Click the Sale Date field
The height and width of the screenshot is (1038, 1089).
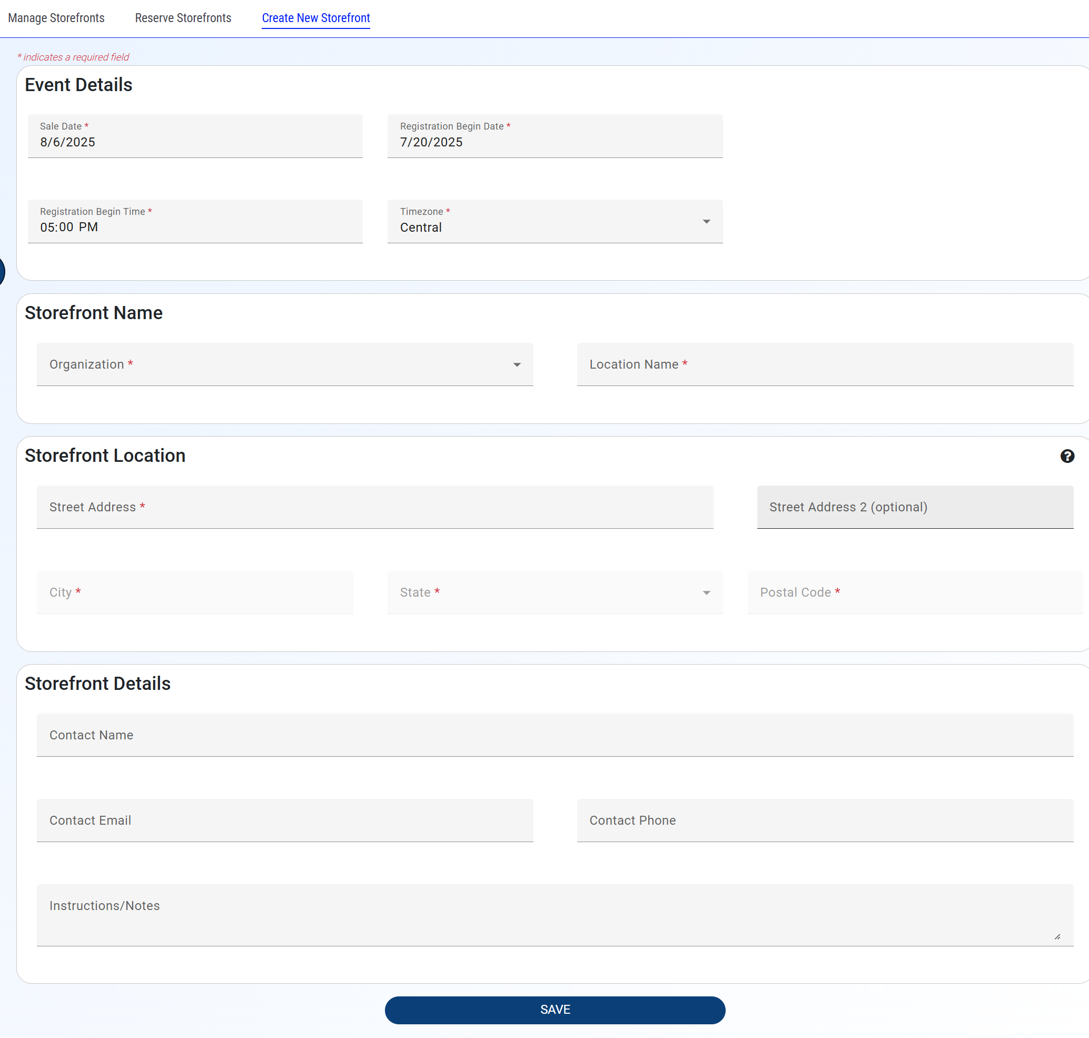pos(195,137)
